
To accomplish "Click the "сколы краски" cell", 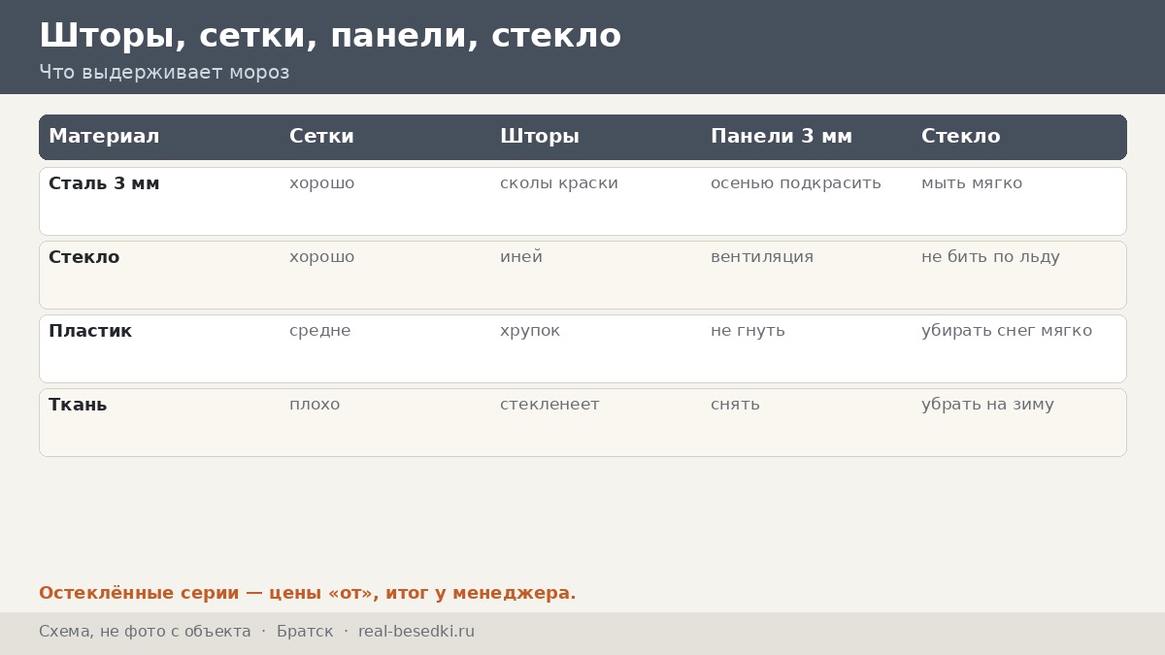I will click(559, 183).
